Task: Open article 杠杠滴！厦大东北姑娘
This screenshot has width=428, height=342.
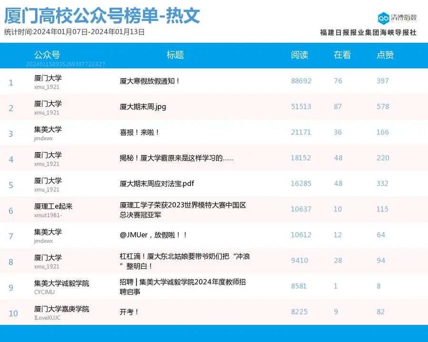Action: (x=185, y=261)
